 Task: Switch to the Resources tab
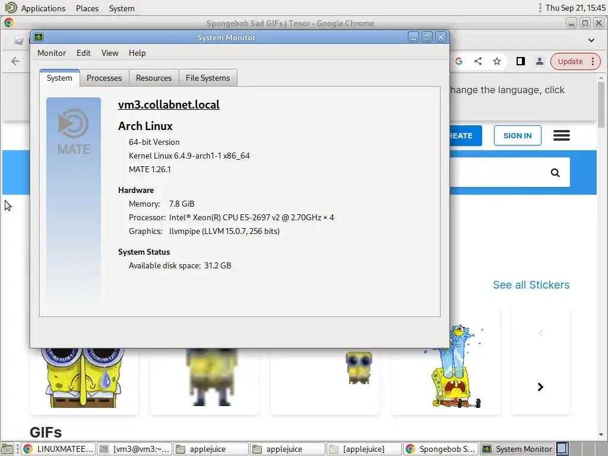(154, 78)
